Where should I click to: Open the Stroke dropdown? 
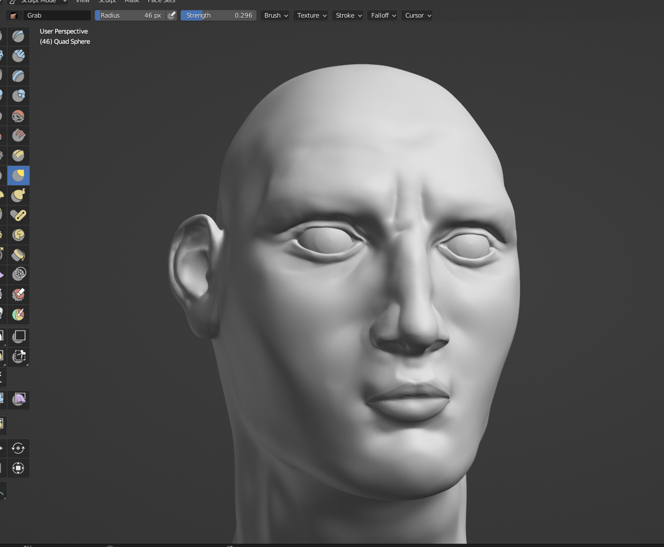[348, 16]
